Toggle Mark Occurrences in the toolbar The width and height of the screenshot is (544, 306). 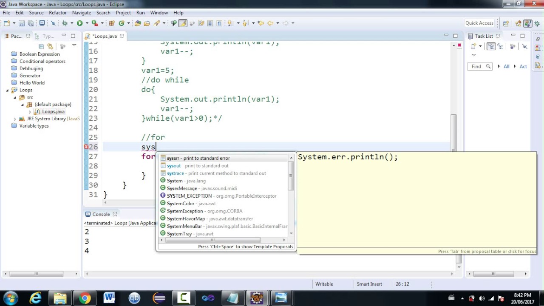tap(183, 23)
